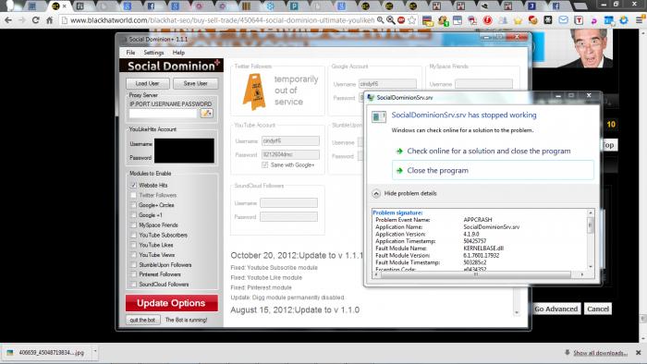The image size is (647, 364).
Task: Open the Settings menu in Social Dominion
Action: click(153, 53)
